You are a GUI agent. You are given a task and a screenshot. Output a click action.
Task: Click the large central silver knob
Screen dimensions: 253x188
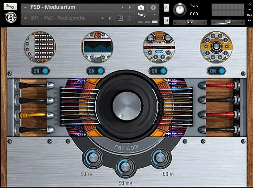(127, 106)
